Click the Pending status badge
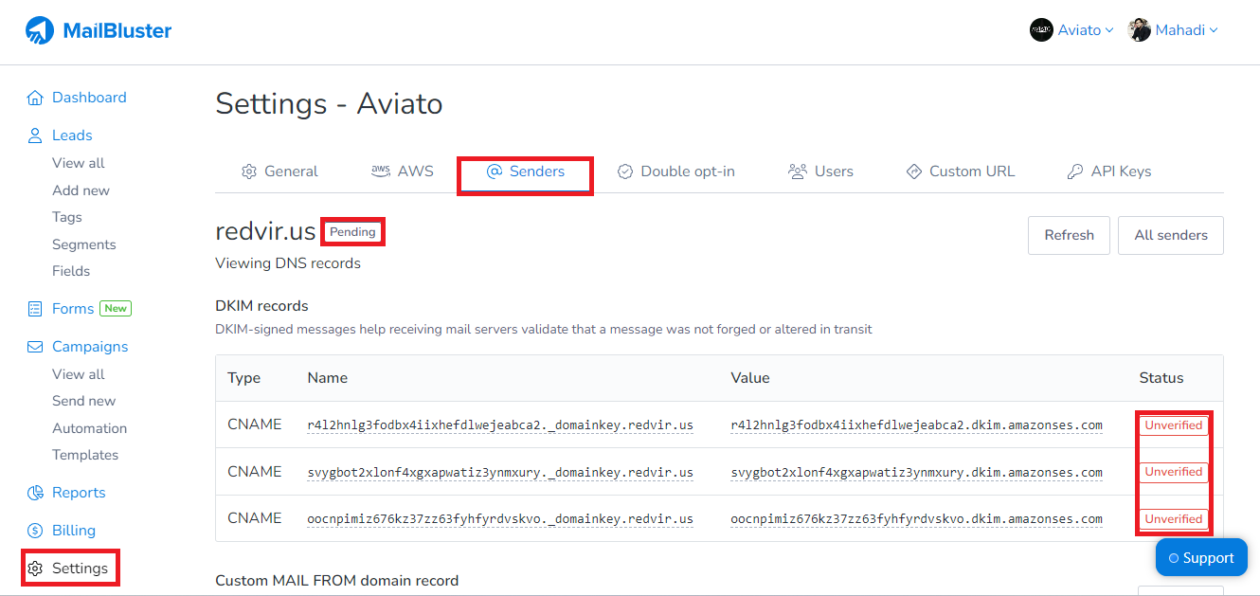Viewport: 1260px width, 596px height. 352,230
